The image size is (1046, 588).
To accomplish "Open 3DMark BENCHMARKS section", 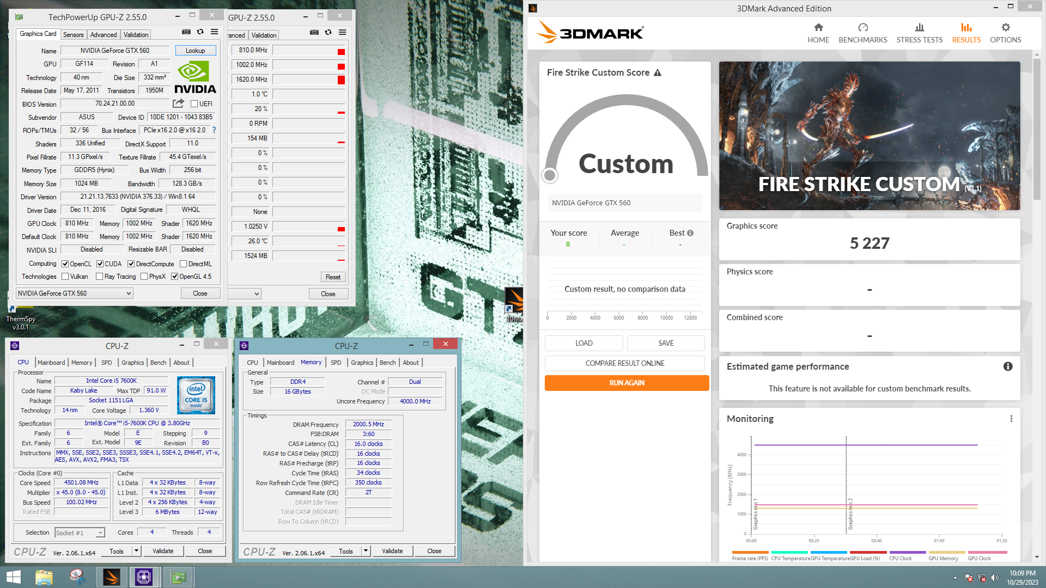I will tap(863, 33).
